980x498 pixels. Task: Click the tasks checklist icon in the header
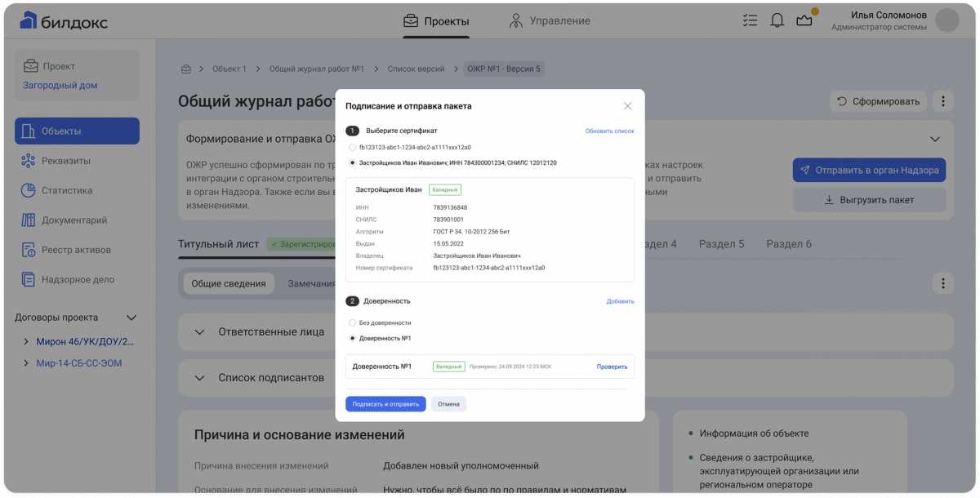[x=750, y=20]
